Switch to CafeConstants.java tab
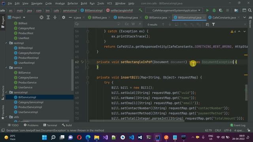253x142 pixels. [224, 17]
